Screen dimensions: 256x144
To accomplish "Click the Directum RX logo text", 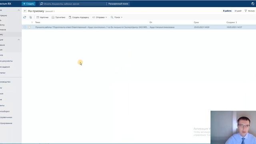I will [6, 4].
